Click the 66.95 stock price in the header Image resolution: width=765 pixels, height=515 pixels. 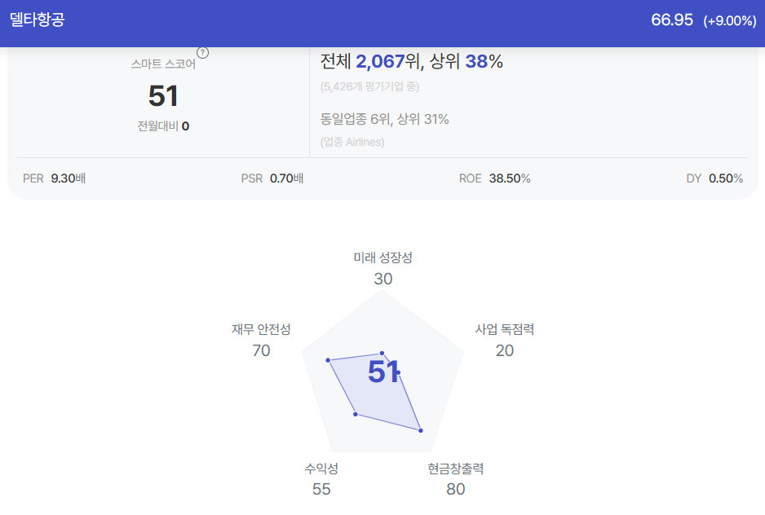[672, 20]
